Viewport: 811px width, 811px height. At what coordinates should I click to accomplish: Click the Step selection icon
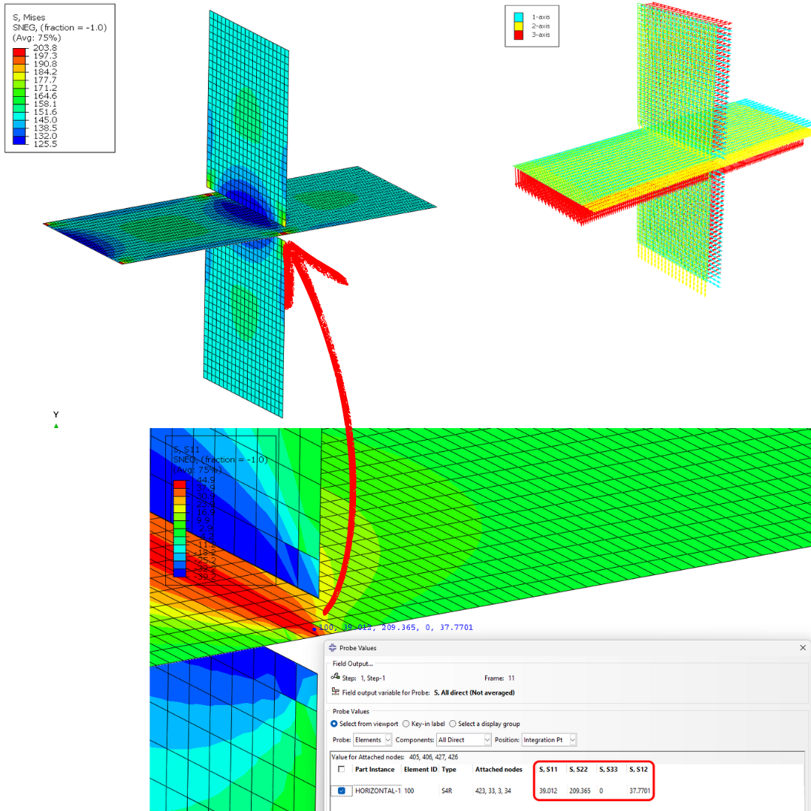[335, 677]
